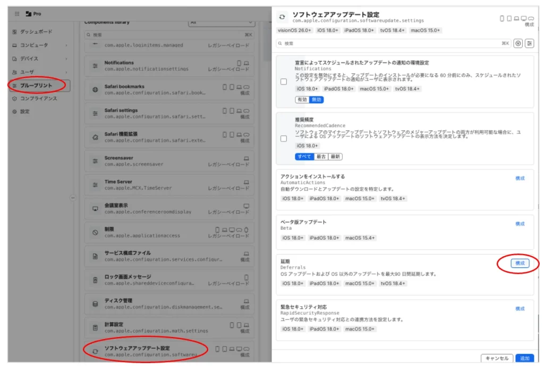Expand the デバイス sidebar submenu

[66, 58]
